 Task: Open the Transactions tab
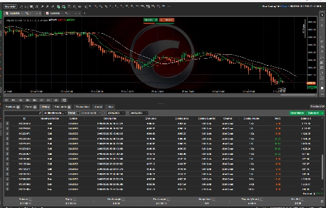[83, 107]
